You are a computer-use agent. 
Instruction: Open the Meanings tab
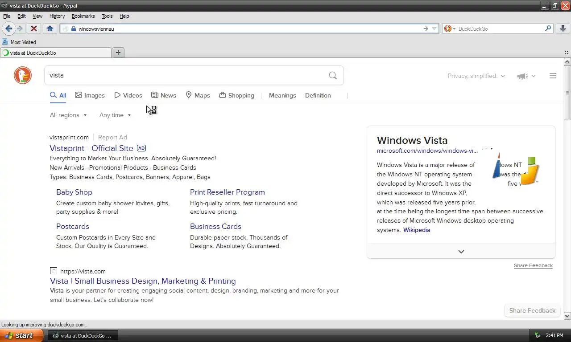pos(282,95)
